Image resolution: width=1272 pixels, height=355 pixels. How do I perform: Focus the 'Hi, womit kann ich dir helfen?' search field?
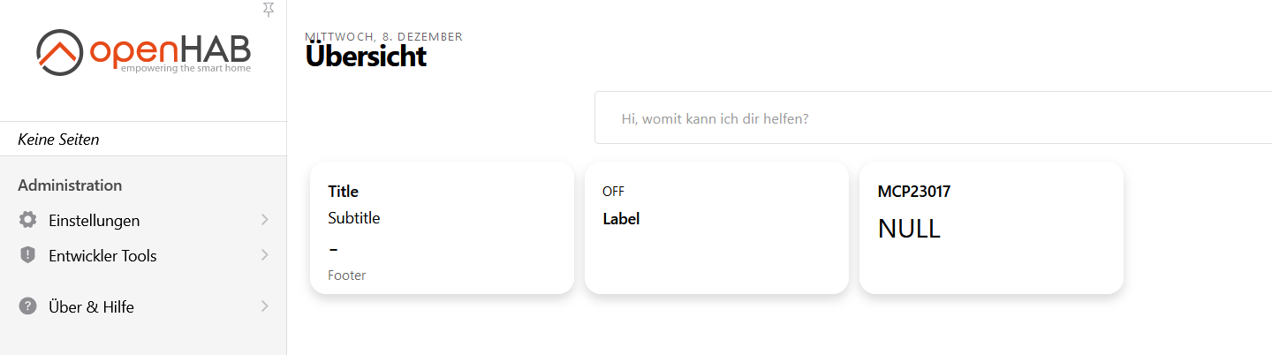tap(927, 117)
